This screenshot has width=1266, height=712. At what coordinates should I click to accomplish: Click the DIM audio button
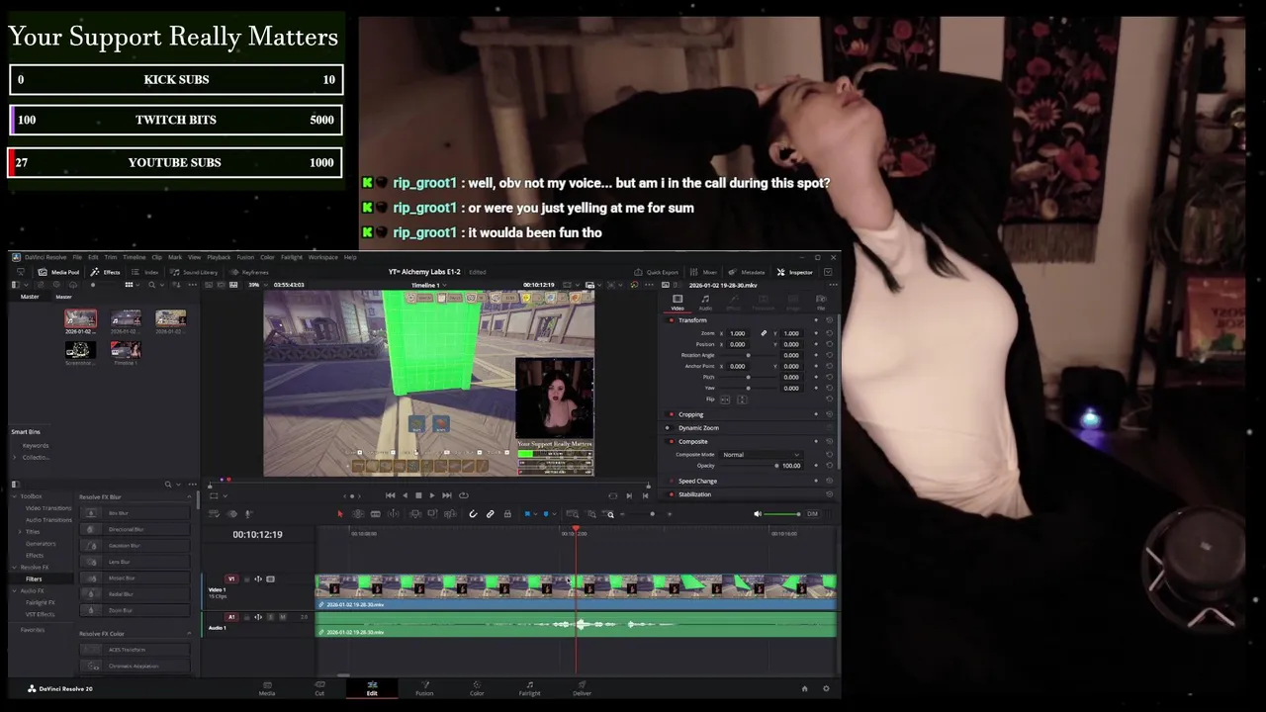point(812,514)
